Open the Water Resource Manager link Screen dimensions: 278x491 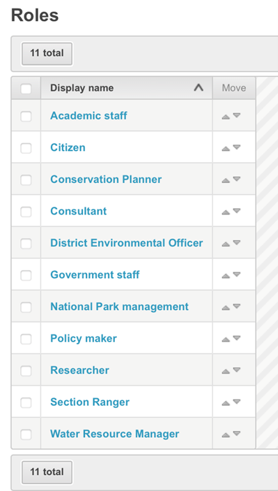point(115,434)
